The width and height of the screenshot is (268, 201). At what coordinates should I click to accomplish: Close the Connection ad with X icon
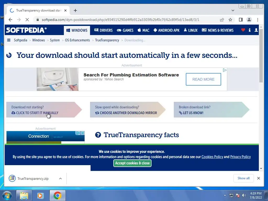click(x=82, y=133)
